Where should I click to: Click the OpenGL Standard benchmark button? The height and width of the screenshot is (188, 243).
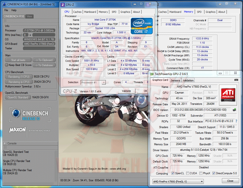click(x=18, y=97)
